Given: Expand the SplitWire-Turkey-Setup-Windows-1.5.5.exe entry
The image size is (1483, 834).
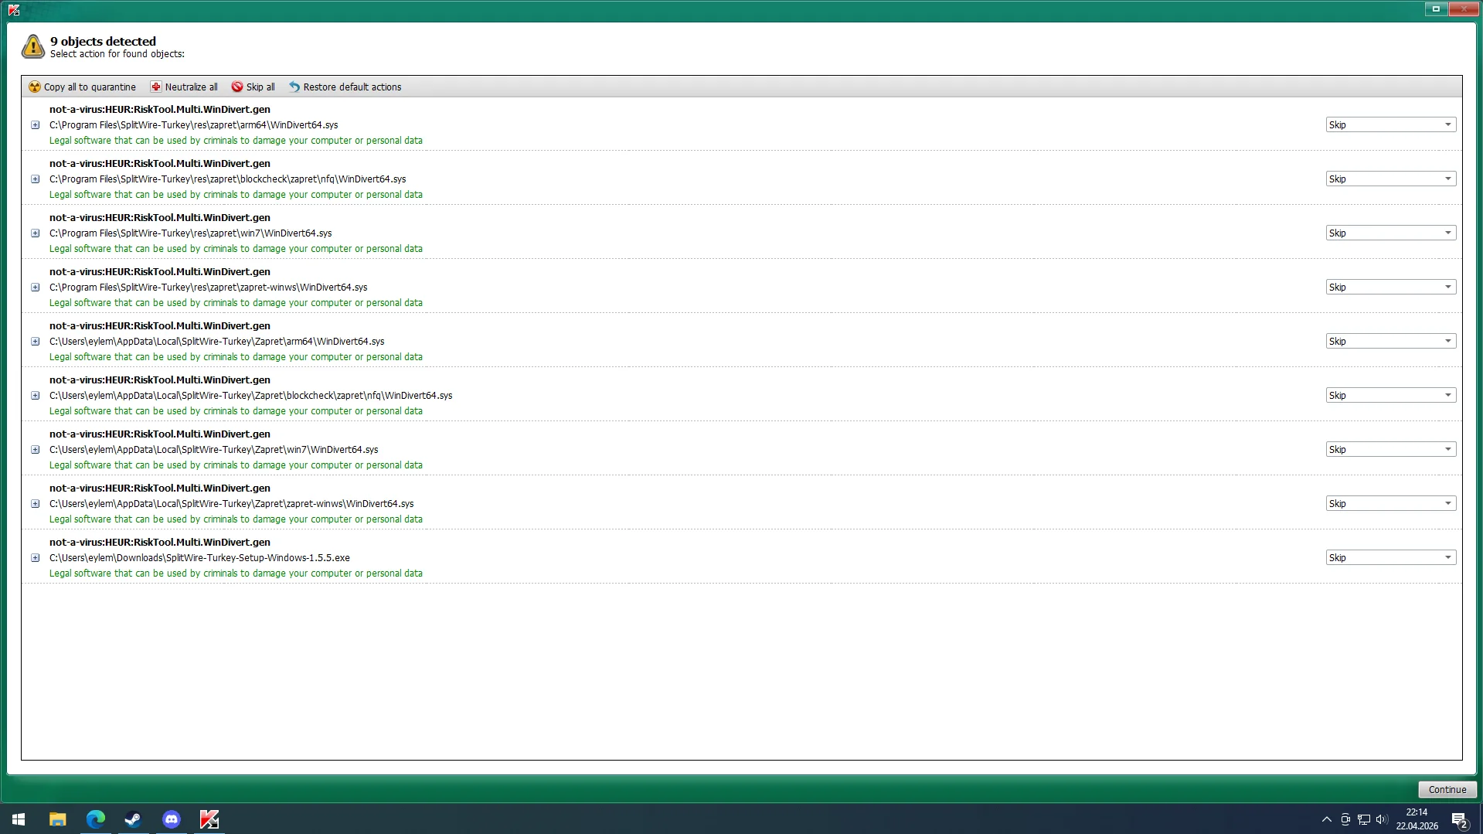Looking at the screenshot, I should pyautogui.click(x=35, y=557).
